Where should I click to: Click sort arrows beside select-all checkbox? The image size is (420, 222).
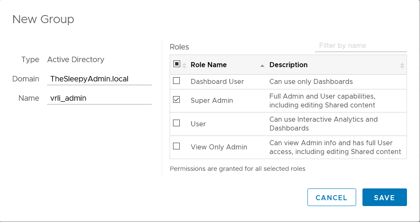(x=184, y=65)
